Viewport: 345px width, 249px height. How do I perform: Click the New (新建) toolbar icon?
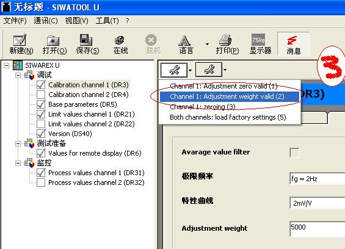20,40
